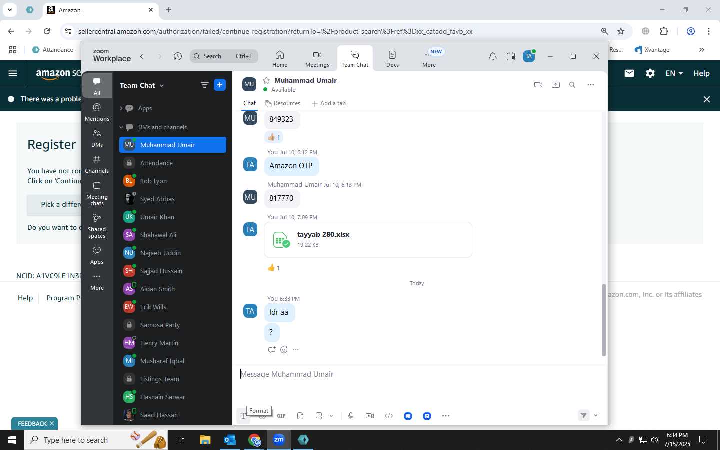
Task: Open Shared spaces in the sidebar
Action: 97,226
